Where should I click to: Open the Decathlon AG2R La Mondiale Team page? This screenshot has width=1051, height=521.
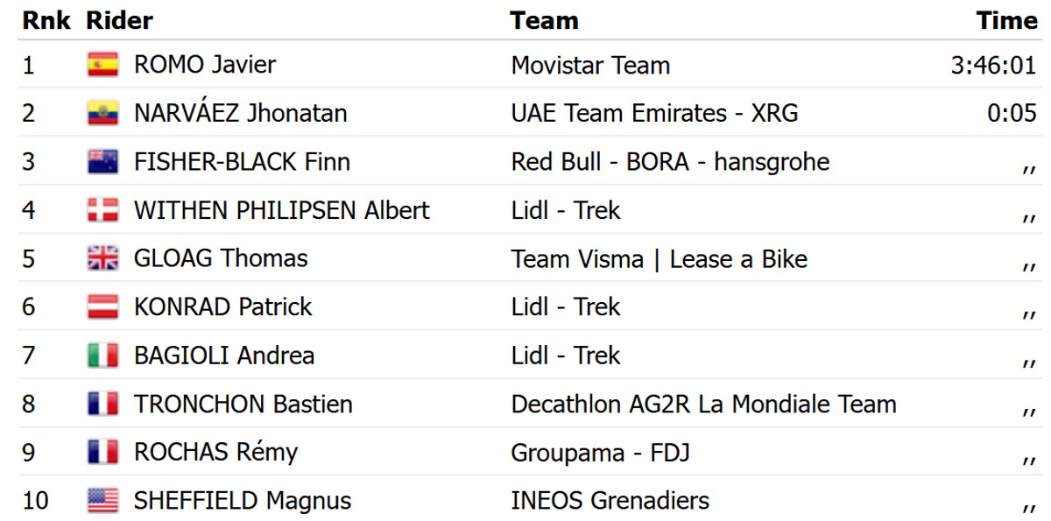[703, 404]
